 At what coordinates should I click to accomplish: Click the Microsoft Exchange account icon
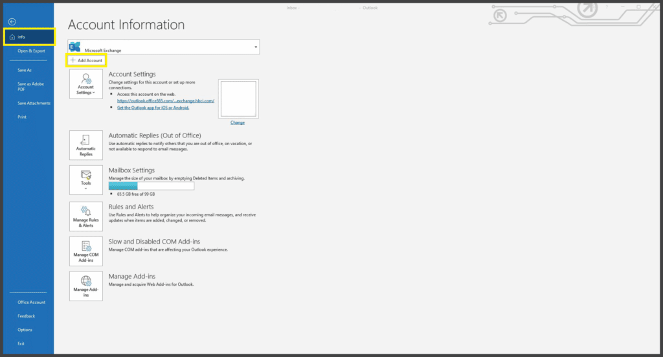pos(76,47)
